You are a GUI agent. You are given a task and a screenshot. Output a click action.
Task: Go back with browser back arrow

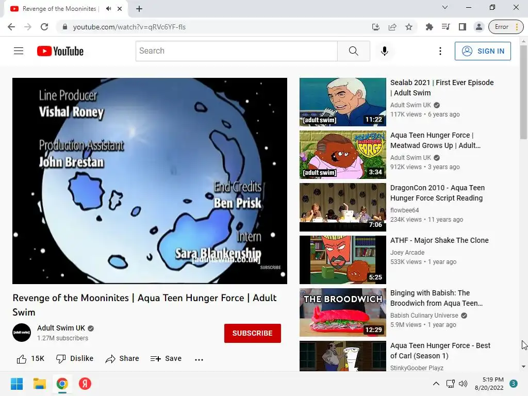coord(11,27)
